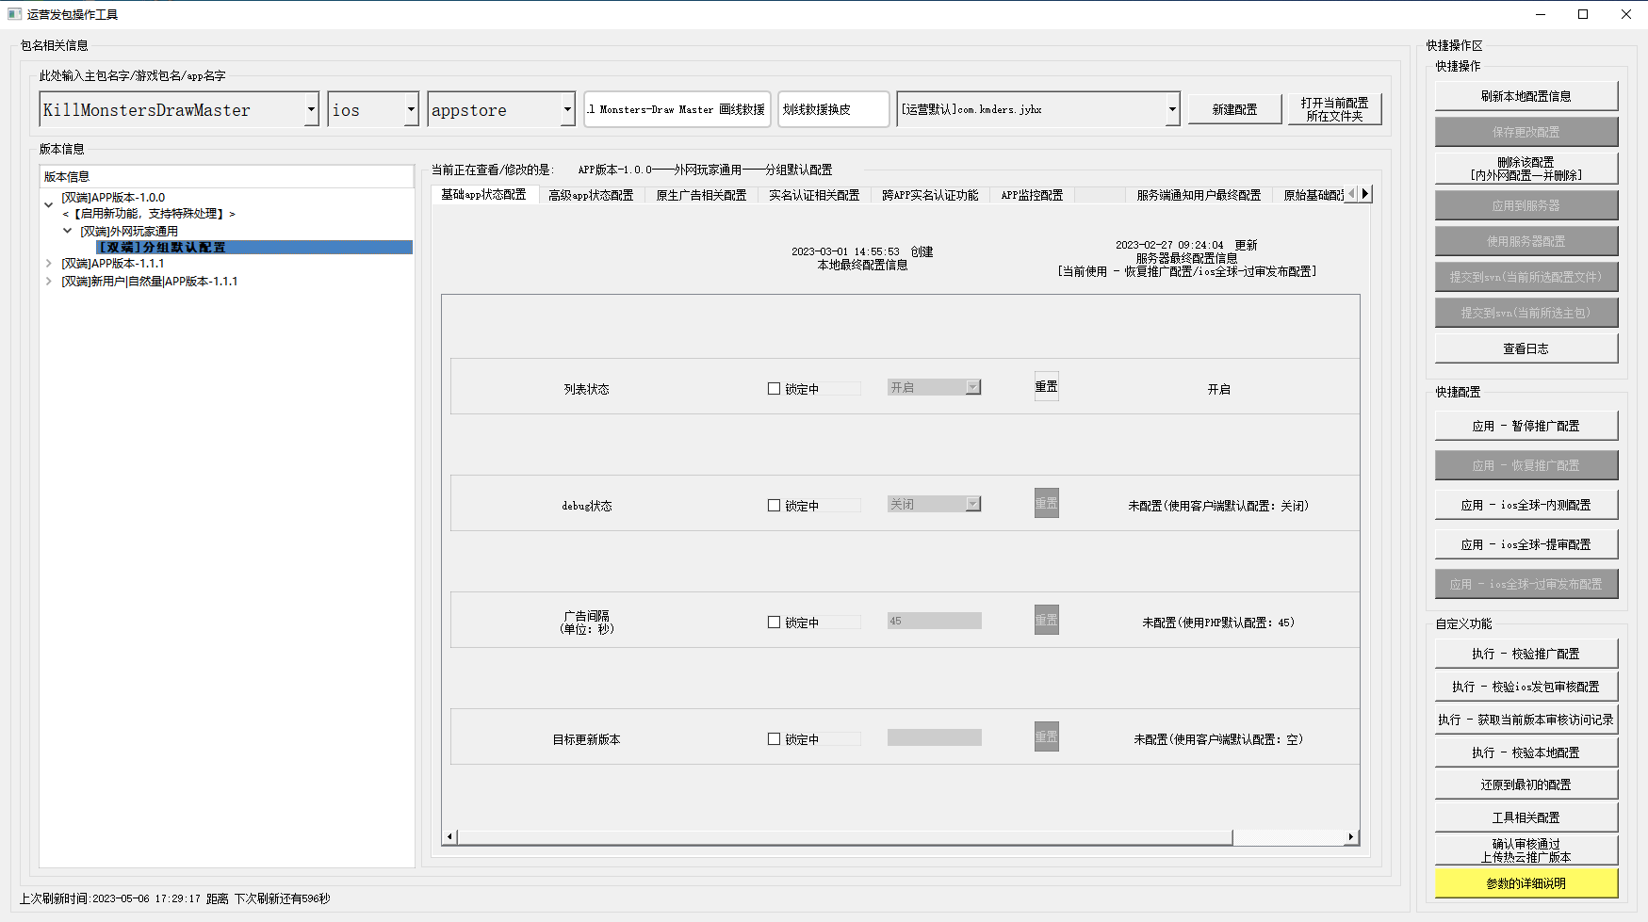Viewport: 1648px width, 922px height.
Task: Click 重置 button in 列表状态 row
Action: point(1046,386)
